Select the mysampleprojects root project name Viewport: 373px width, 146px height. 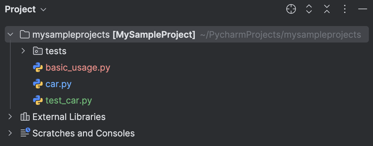click(x=72, y=35)
